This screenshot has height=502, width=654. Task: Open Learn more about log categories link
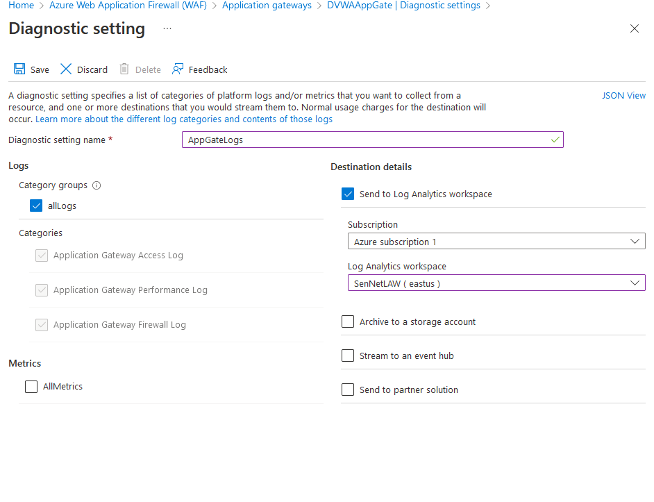point(184,119)
